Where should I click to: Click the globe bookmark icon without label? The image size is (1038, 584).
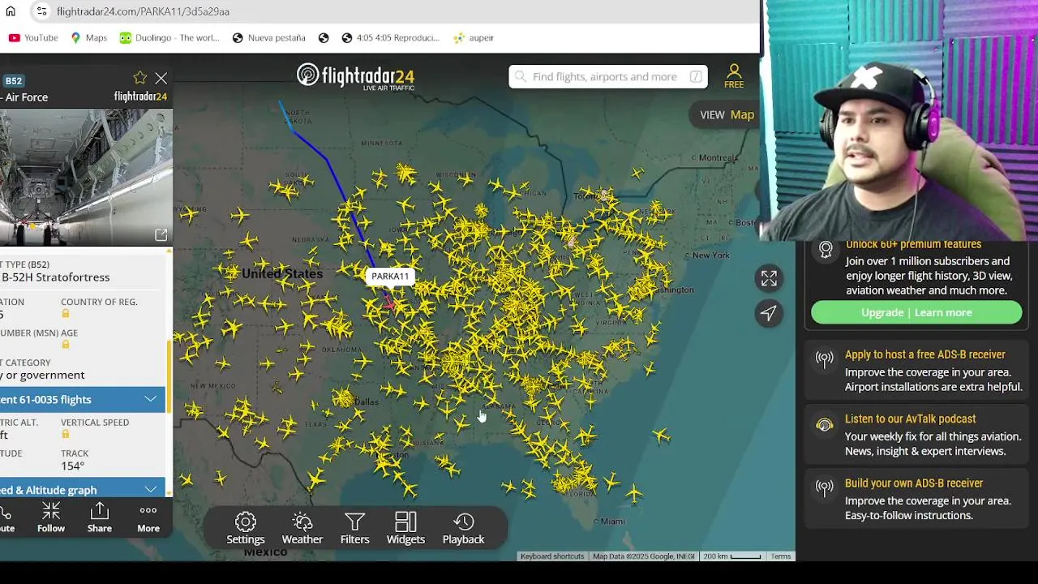pos(324,37)
